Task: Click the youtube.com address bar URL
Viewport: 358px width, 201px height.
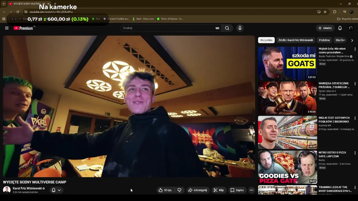Action: click(x=51, y=12)
